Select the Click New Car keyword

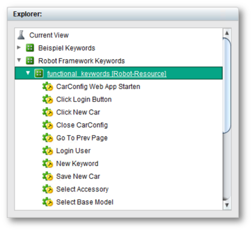[78, 112]
